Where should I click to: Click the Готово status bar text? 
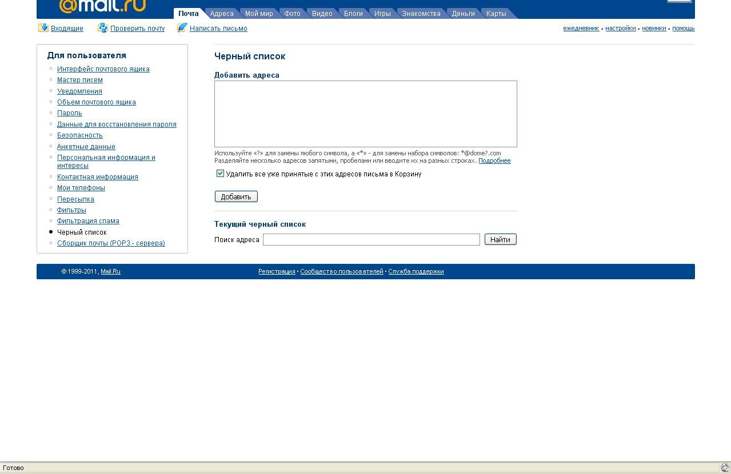pyautogui.click(x=14, y=468)
